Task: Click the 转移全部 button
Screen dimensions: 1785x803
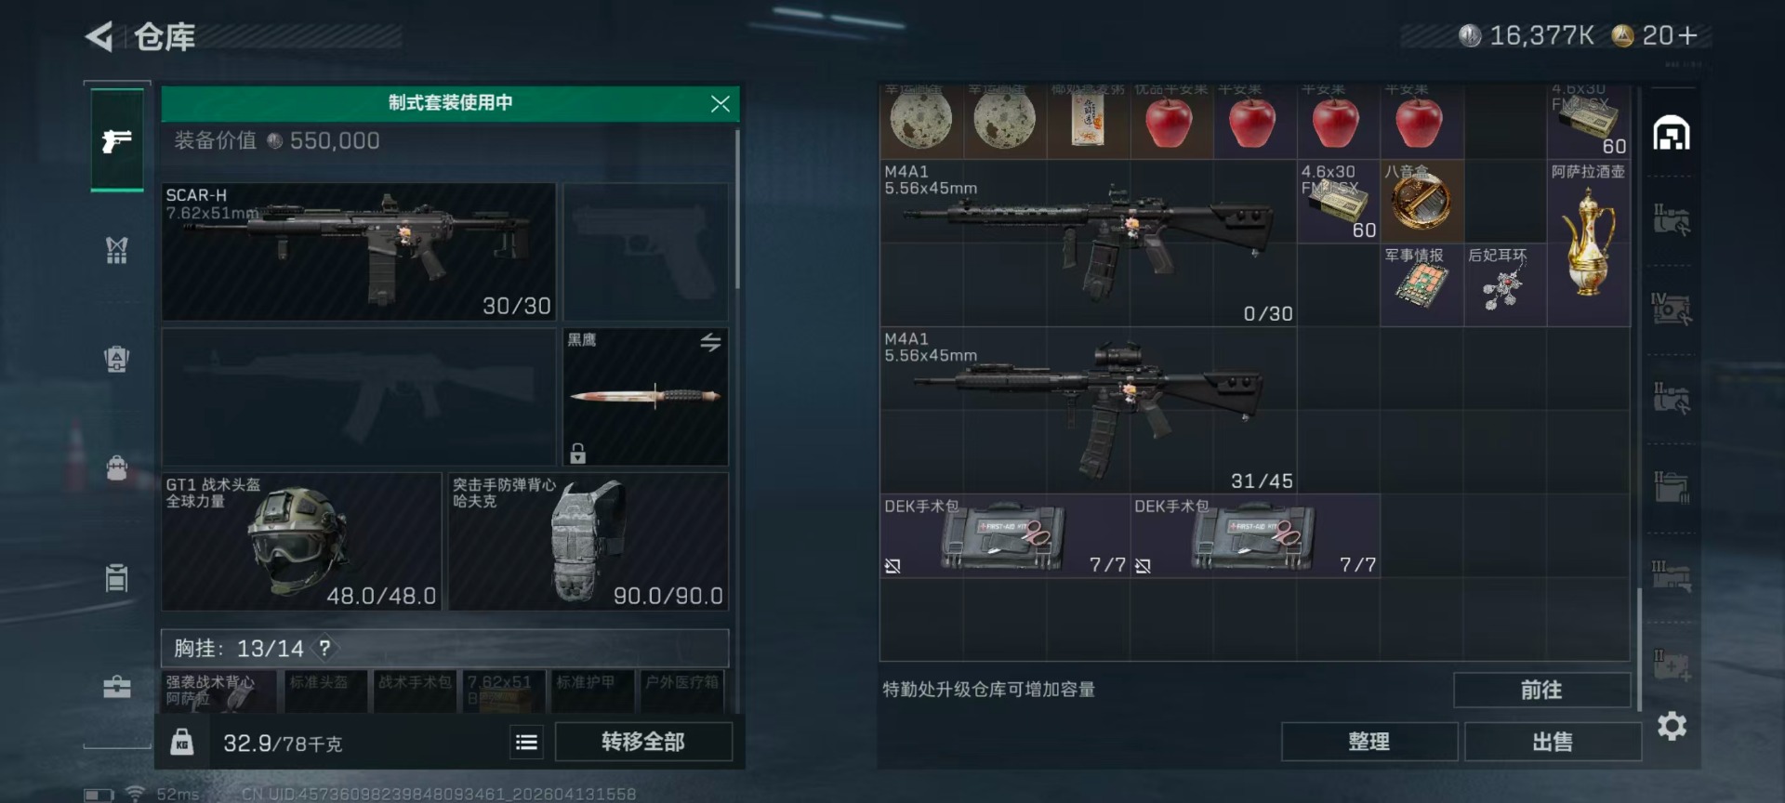Action: (643, 742)
